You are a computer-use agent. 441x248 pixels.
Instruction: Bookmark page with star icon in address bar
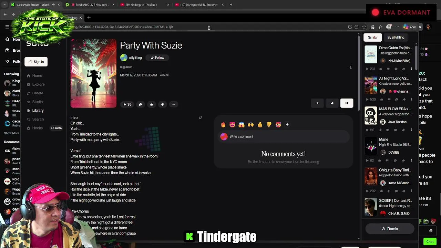tap(364, 27)
